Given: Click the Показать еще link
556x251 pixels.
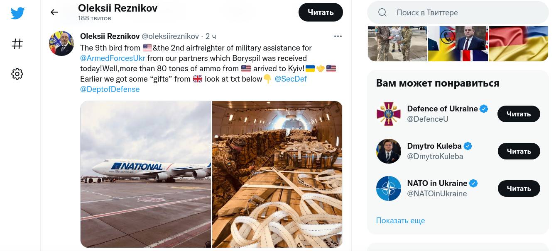Looking at the screenshot, I should tap(400, 221).
